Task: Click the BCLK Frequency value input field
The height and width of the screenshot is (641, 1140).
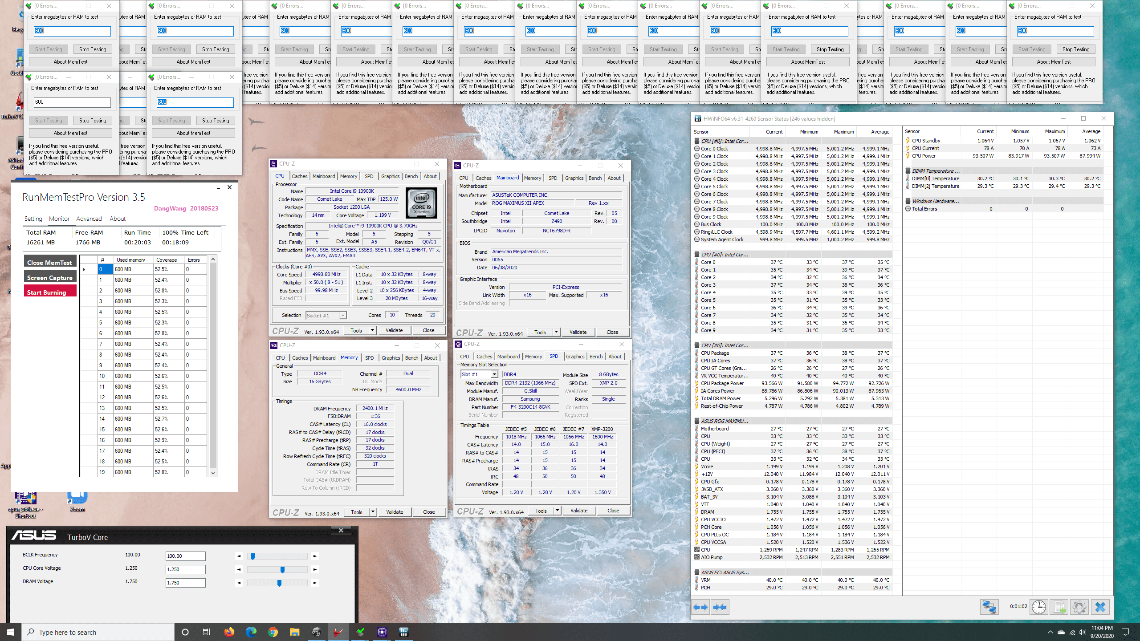Action: click(x=185, y=556)
